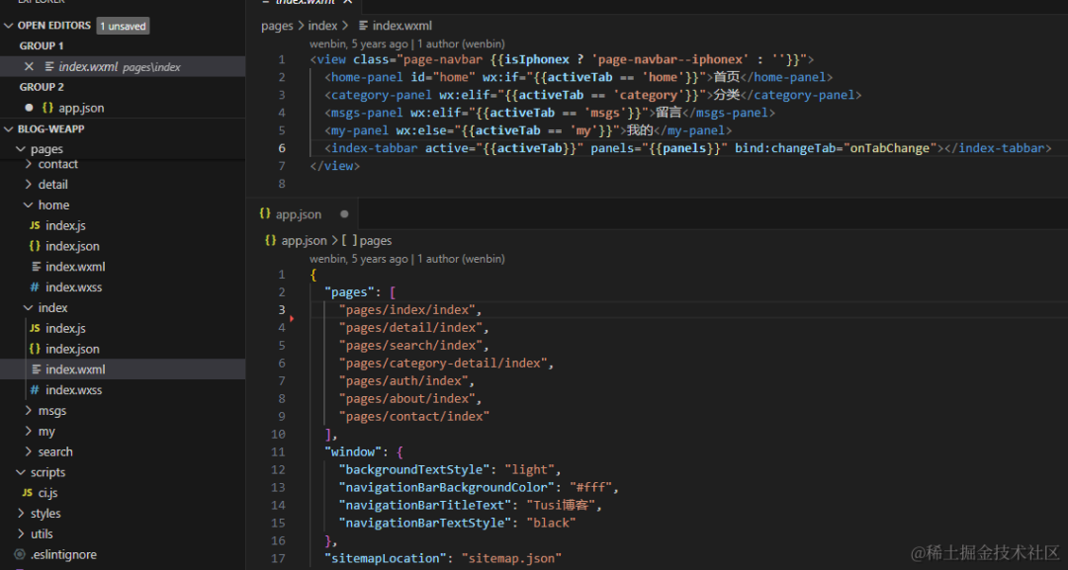Click the "navigationBarTitleText" key
The height and width of the screenshot is (570, 1068).
point(425,506)
